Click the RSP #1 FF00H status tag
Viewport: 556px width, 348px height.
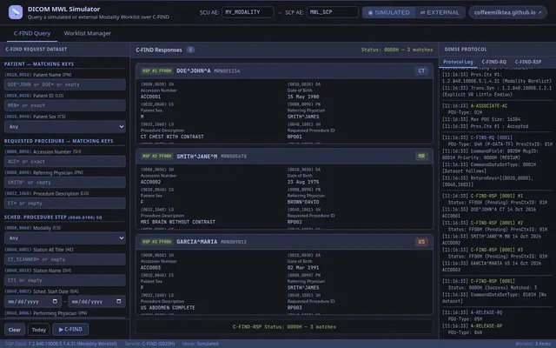[156, 71]
